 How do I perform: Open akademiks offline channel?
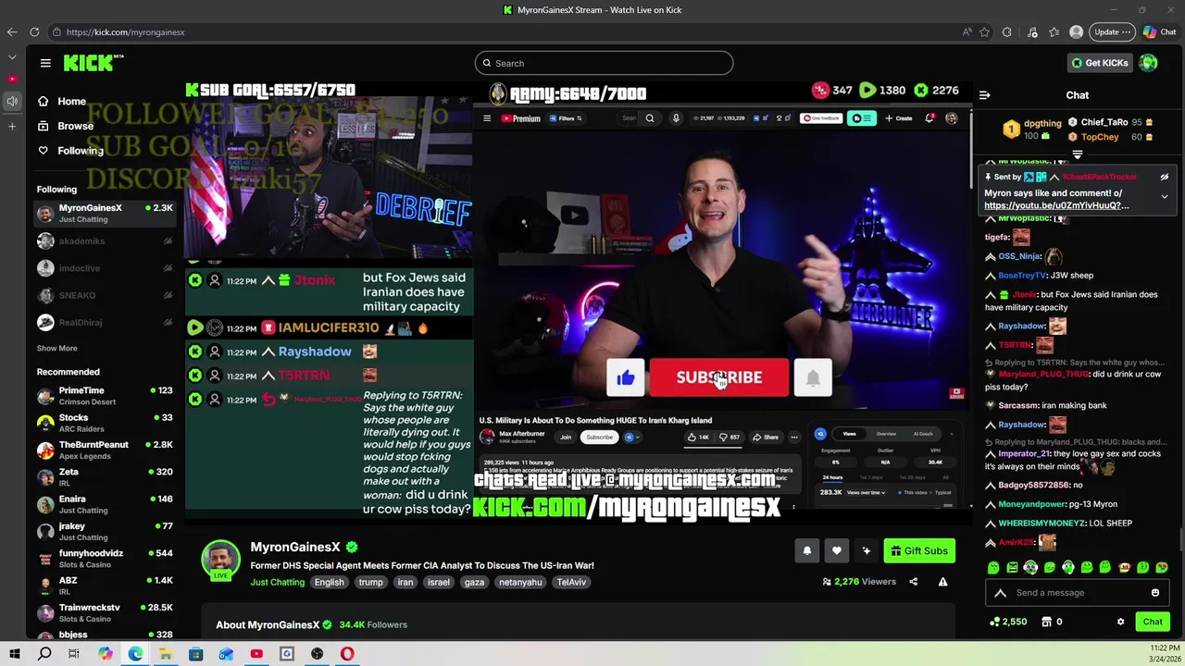(x=105, y=241)
